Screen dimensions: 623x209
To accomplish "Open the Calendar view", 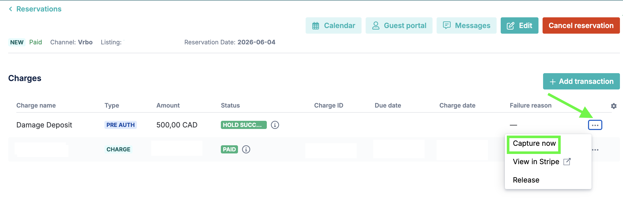I will (333, 25).
